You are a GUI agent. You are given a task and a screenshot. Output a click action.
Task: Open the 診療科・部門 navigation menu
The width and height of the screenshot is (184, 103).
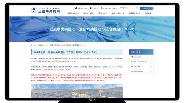coord(88,13)
